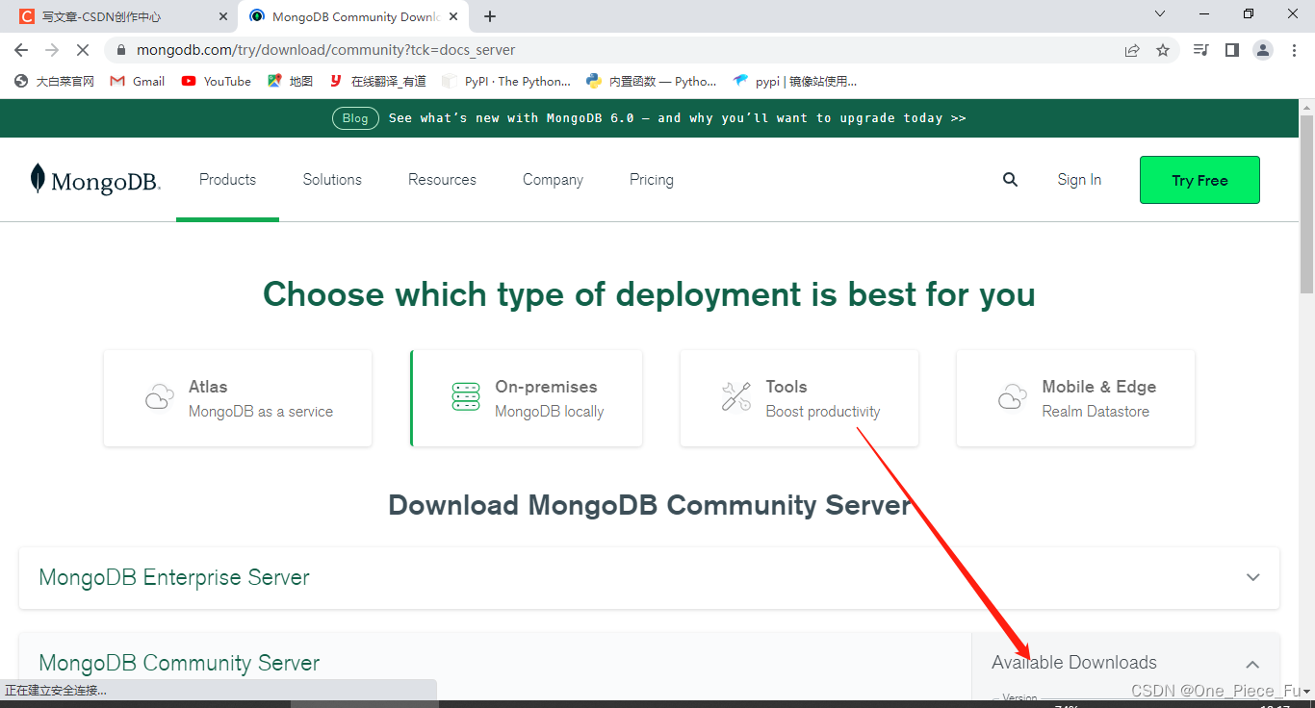Open the media control icon
Image resolution: width=1315 pixels, height=708 pixels.
(1200, 50)
